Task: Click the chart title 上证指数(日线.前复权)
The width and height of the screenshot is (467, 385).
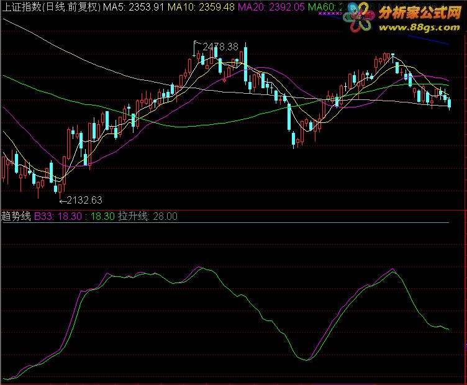Action: [51, 7]
